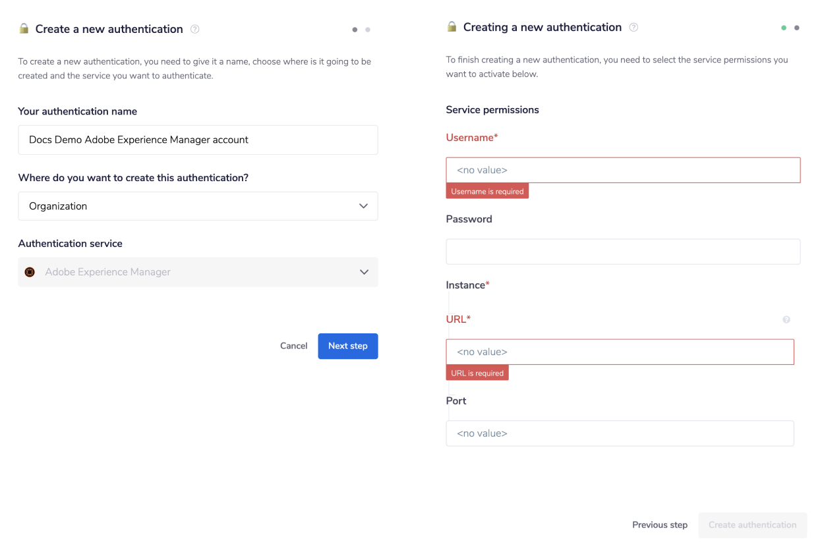The width and height of the screenshot is (824, 556).
Task: Click the Adobe Experience Manager service icon
Action: click(x=30, y=272)
